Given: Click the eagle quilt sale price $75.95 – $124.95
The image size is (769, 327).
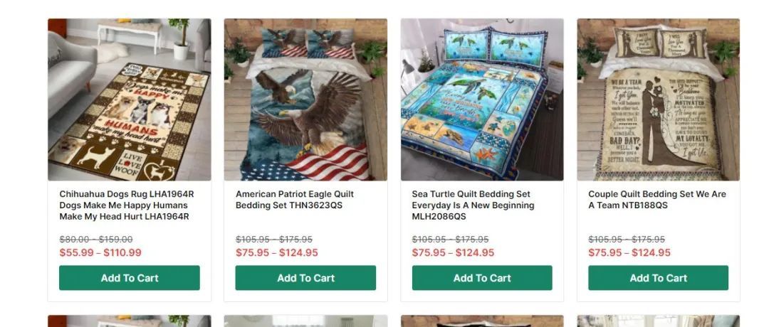Looking at the screenshot, I should pos(276,252).
